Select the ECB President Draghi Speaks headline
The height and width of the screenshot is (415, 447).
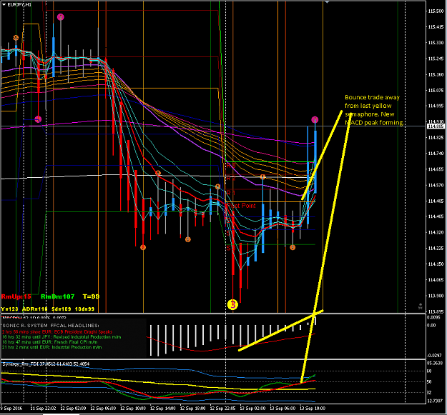point(57,332)
